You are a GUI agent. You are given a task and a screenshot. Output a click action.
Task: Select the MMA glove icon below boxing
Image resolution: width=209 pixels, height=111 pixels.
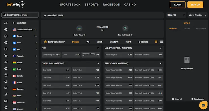(6, 81)
